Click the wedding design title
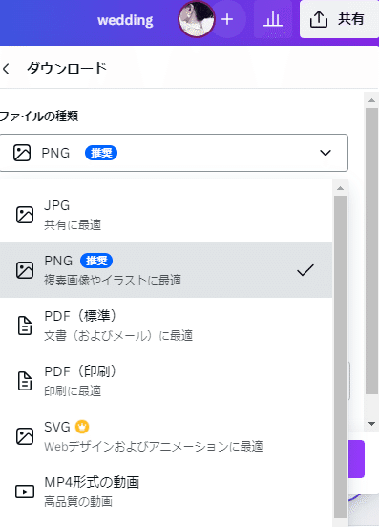Viewport: 379px width, 527px height. pyautogui.click(x=125, y=20)
